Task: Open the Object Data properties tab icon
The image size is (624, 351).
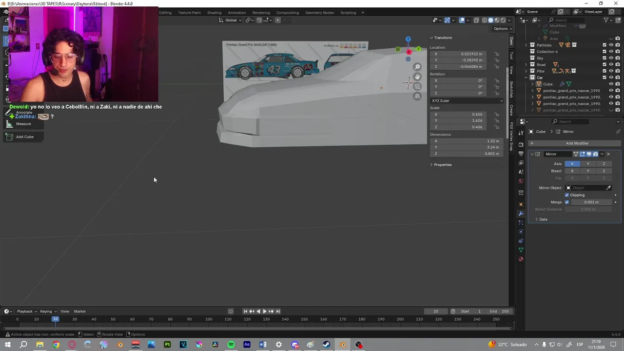Action: point(521,250)
